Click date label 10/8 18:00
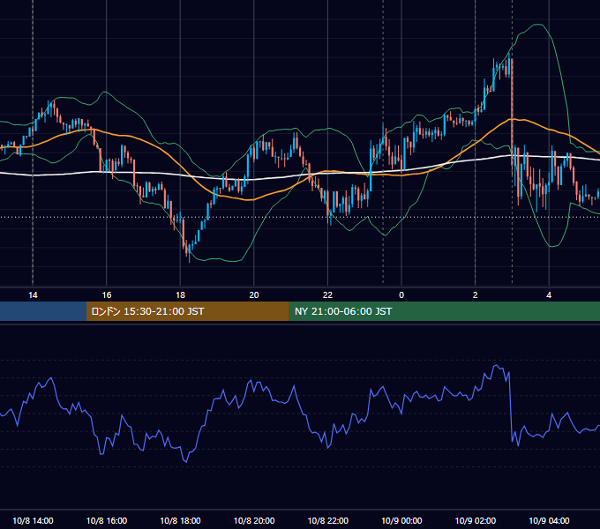The width and height of the screenshot is (600, 529). (180, 520)
